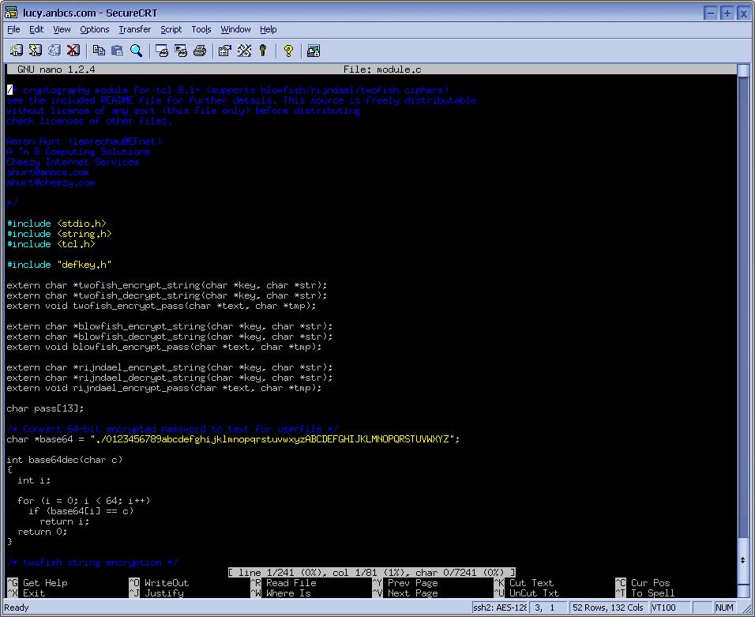Click the 'extern void twofish_encrypt_pass' line
The image size is (755, 617).
161,306
